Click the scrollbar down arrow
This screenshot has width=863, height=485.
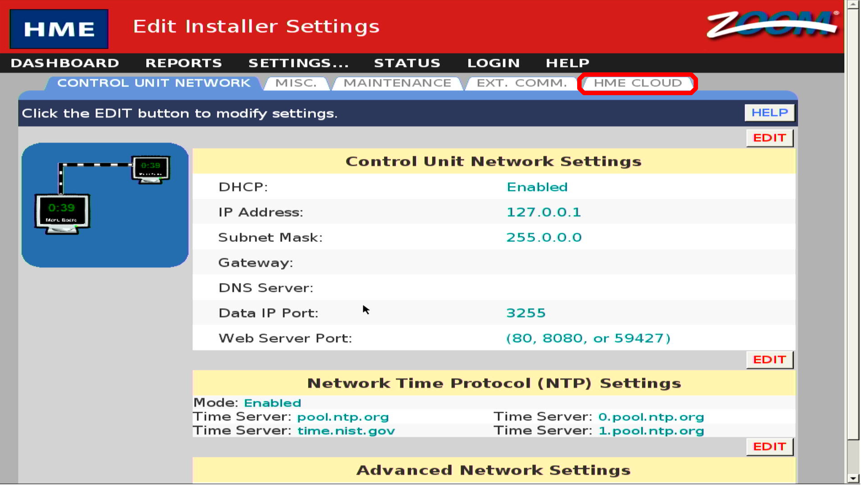coord(853,478)
